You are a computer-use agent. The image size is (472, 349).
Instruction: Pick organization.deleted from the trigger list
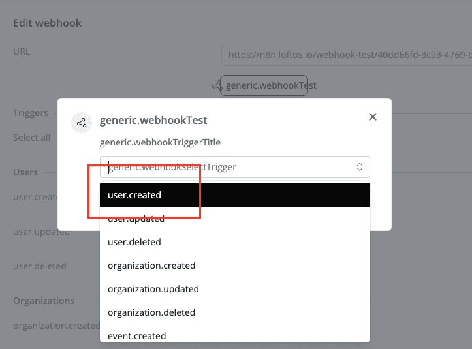pyautogui.click(x=235, y=312)
